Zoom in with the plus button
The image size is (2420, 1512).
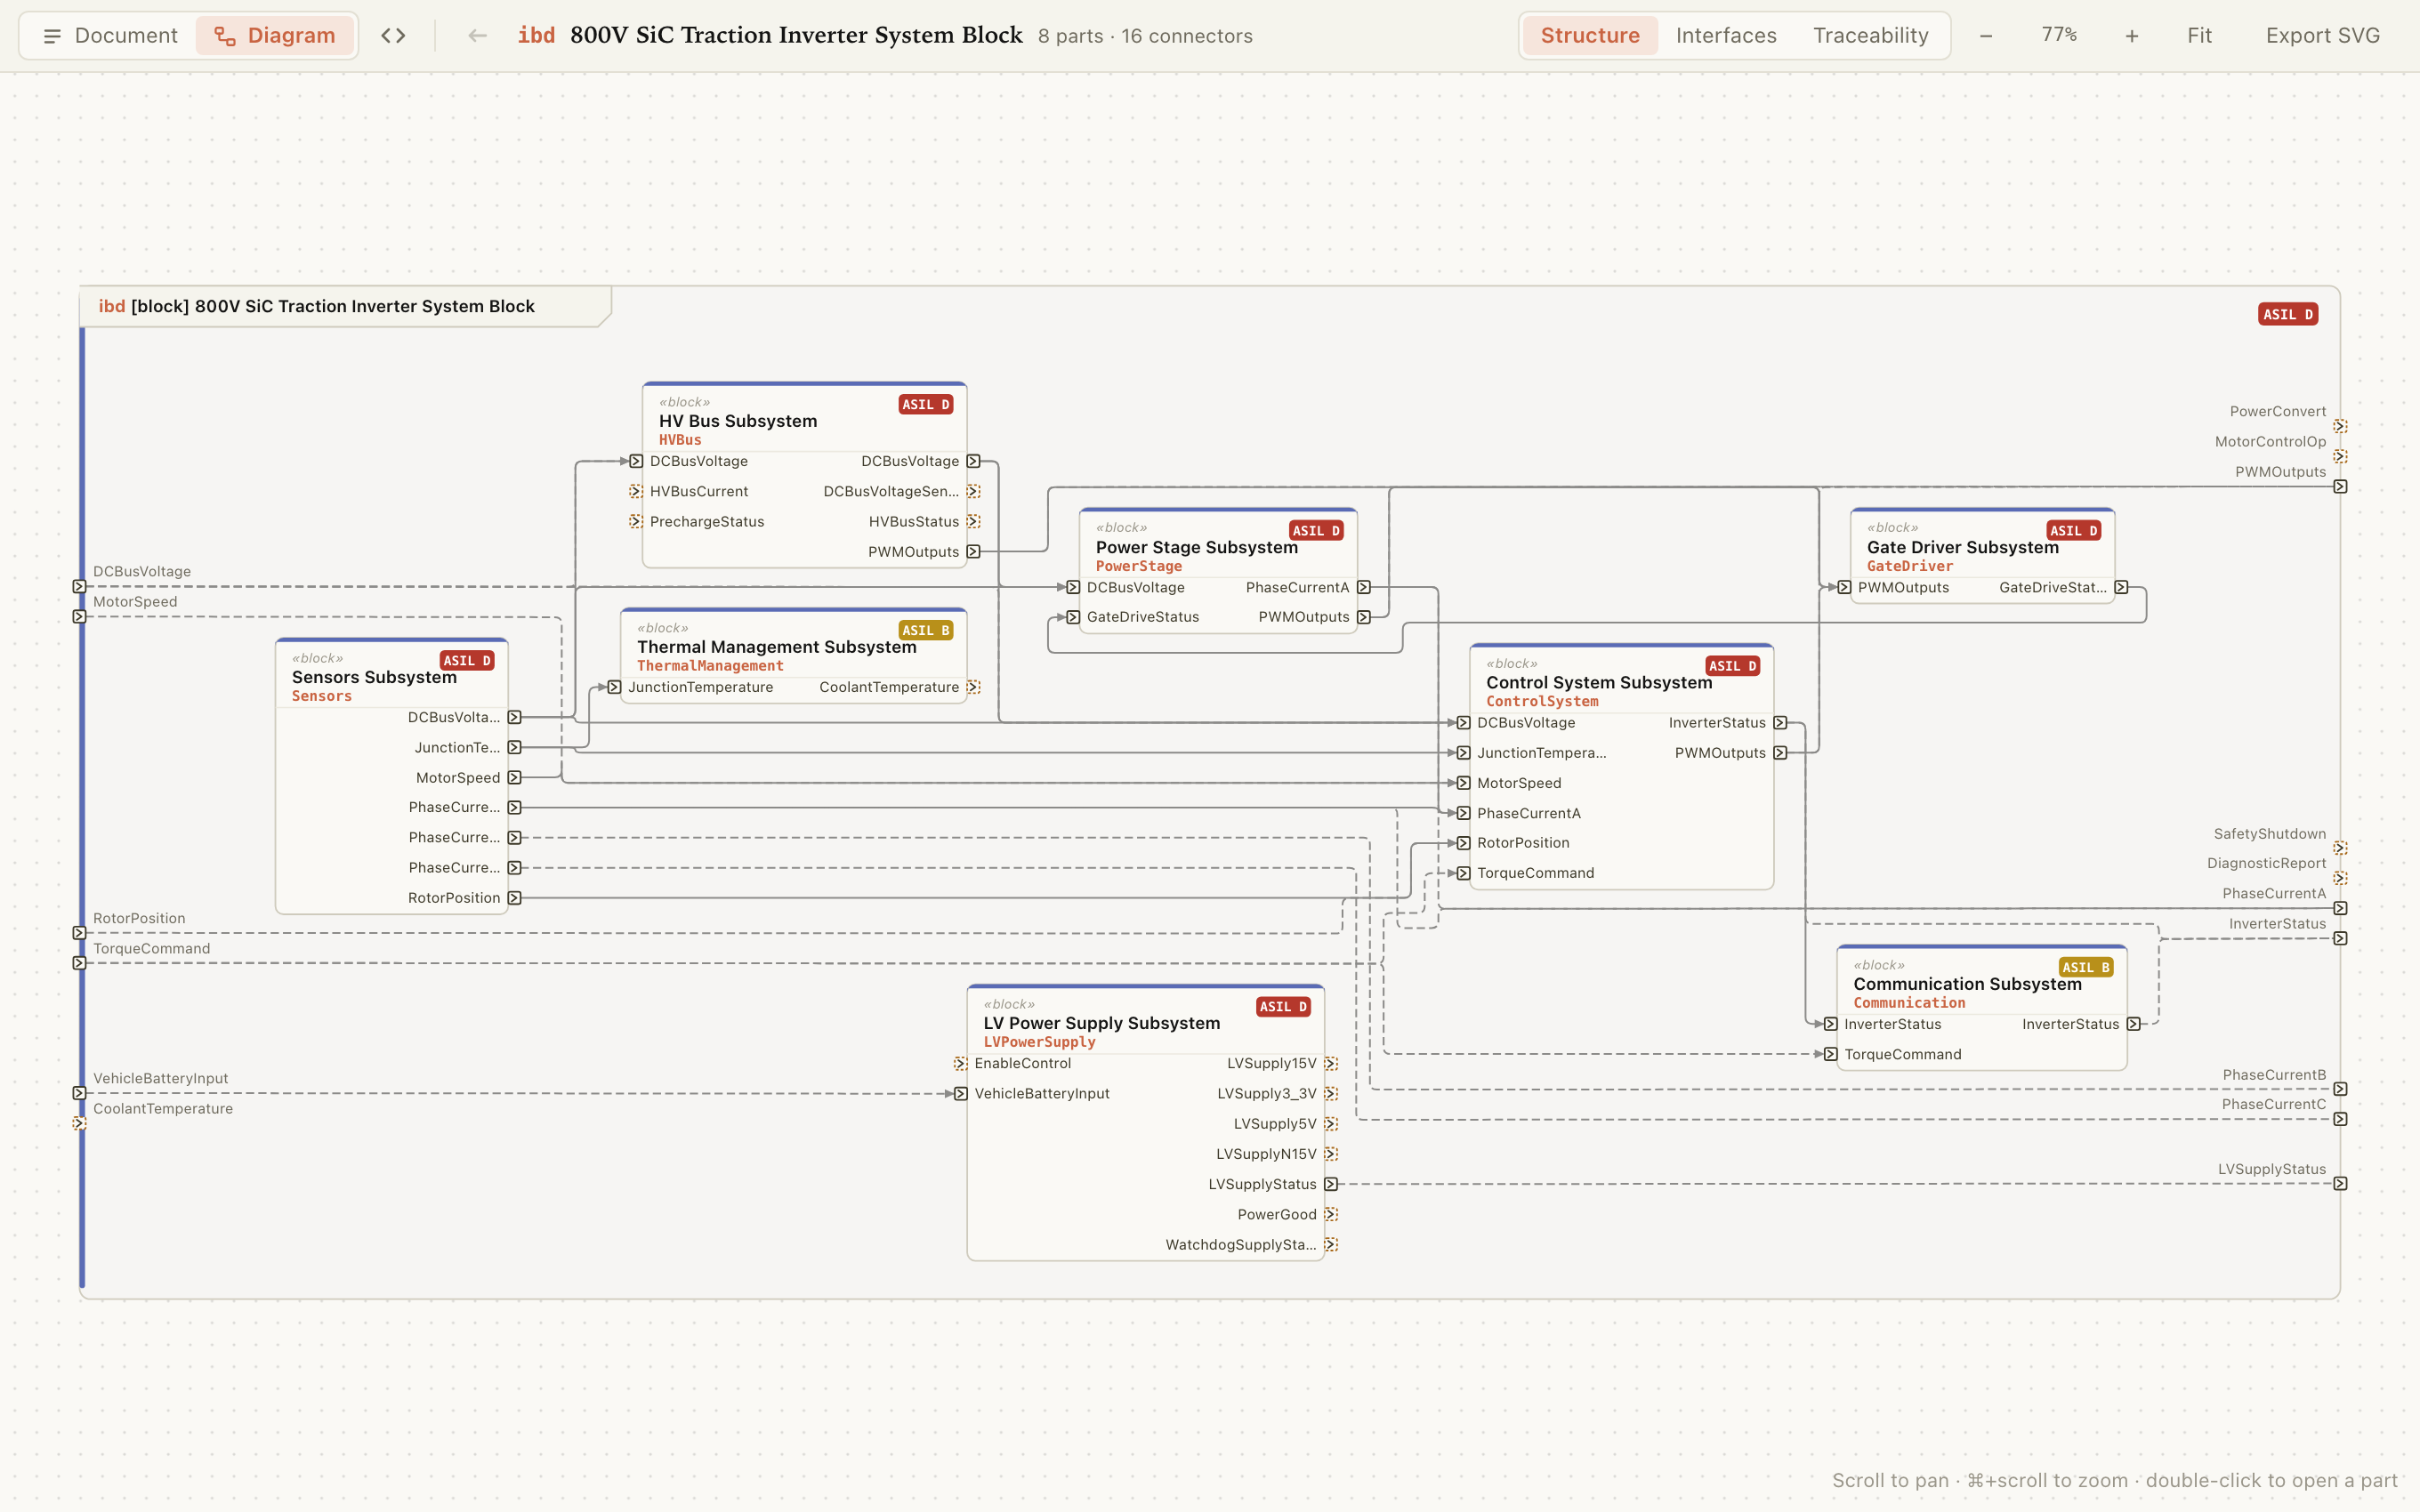pos(2132,36)
